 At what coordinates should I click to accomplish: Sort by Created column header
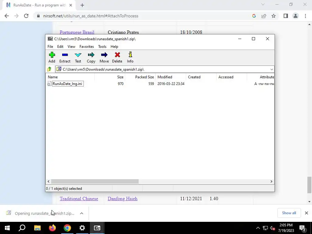point(201,77)
